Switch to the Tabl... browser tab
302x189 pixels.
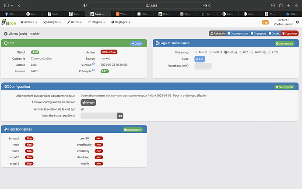point(53,14)
